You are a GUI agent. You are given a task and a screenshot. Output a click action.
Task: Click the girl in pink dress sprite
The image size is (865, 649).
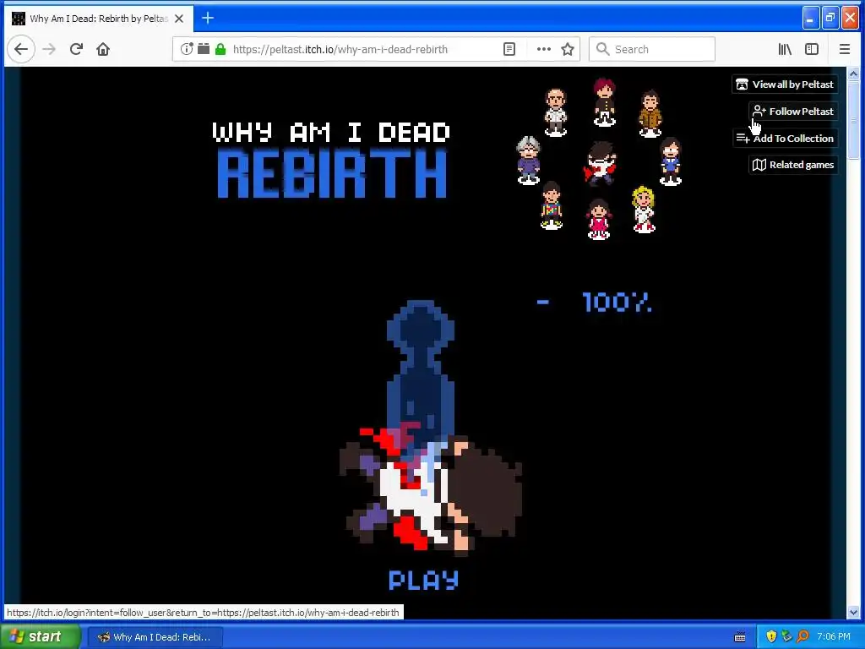point(599,219)
